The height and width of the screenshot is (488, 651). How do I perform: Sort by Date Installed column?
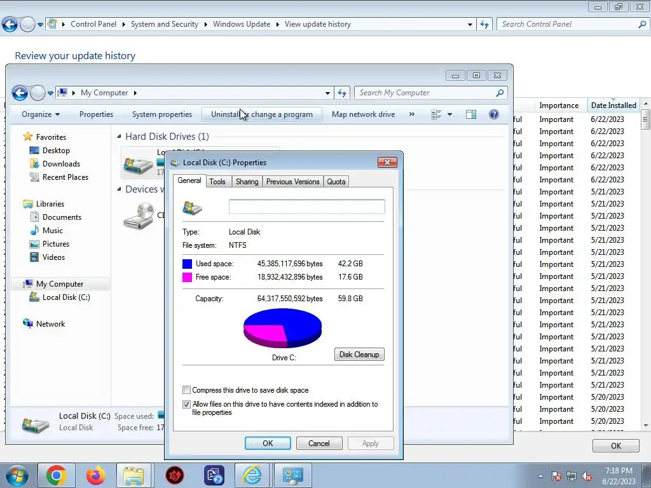pyautogui.click(x=613, y=105)
